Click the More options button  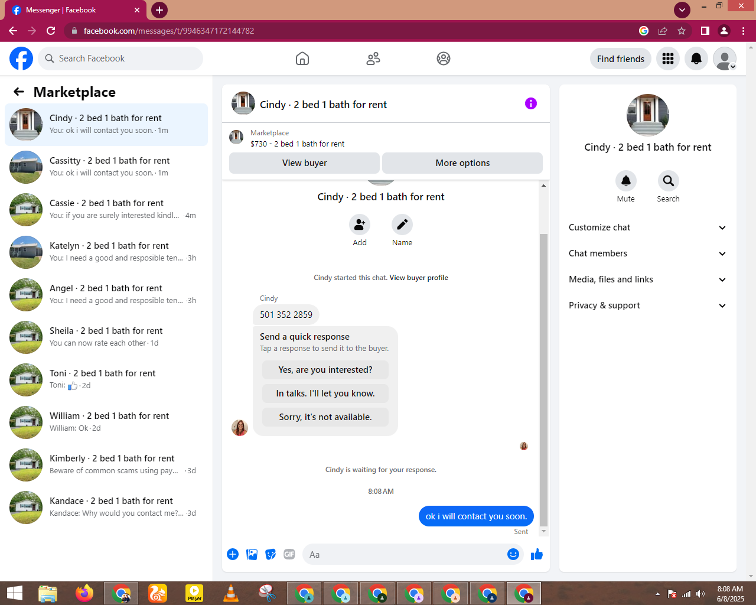point(462,163)
